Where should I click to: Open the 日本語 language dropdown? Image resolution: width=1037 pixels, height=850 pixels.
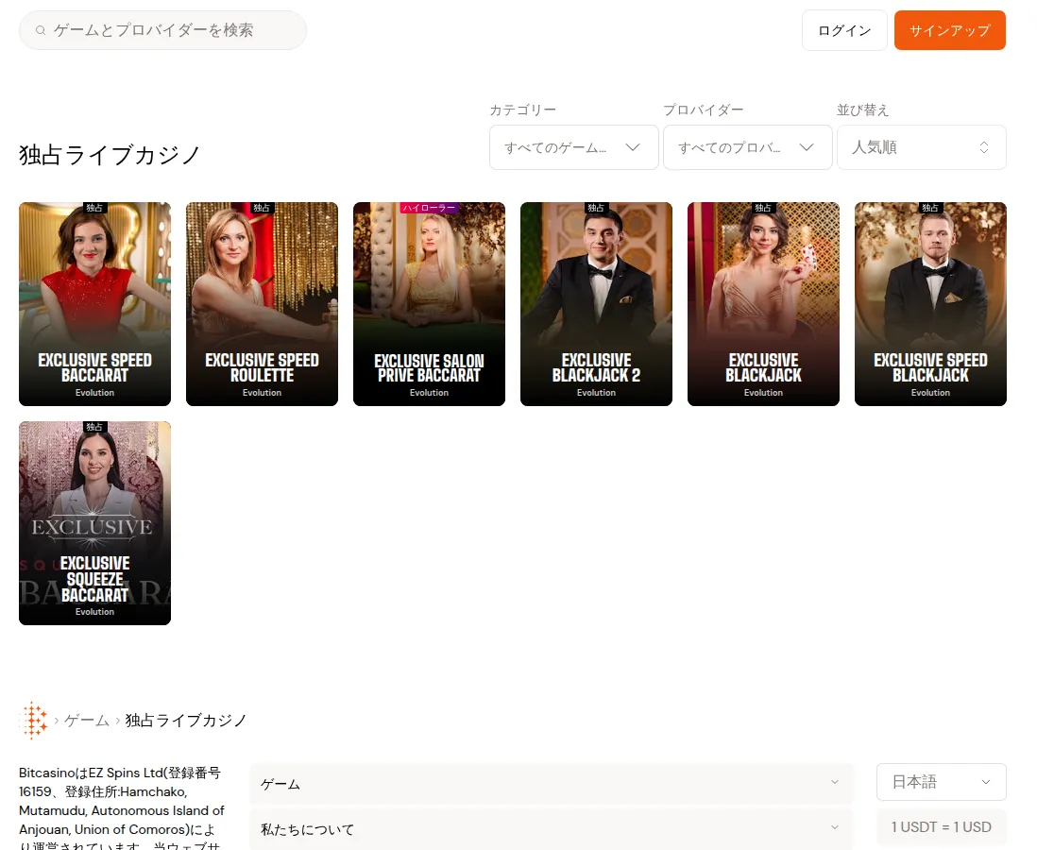click(941, 782)
